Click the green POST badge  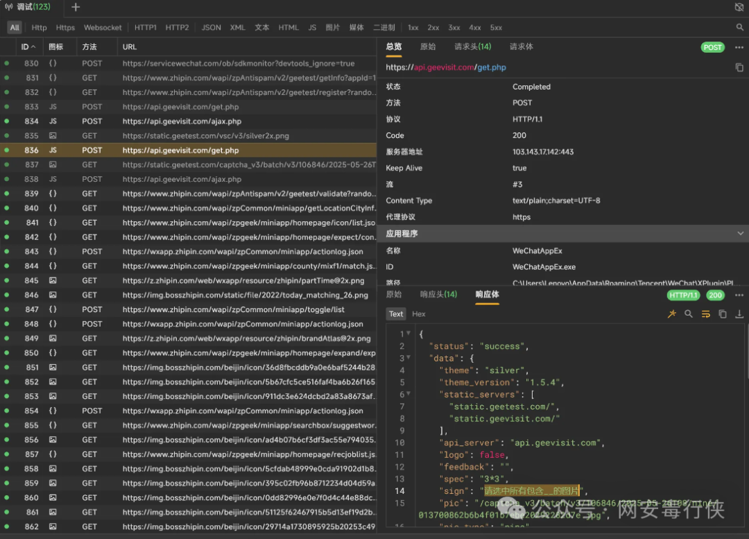[713, 47]
